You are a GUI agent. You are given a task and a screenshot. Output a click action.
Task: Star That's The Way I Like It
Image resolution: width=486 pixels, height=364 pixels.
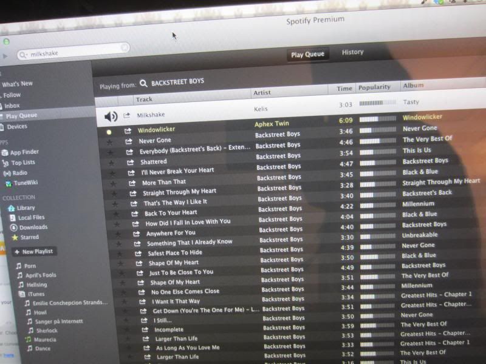[x=115, y=204]
